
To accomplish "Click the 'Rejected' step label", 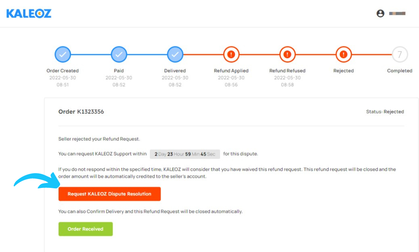I will pos(344,71).
